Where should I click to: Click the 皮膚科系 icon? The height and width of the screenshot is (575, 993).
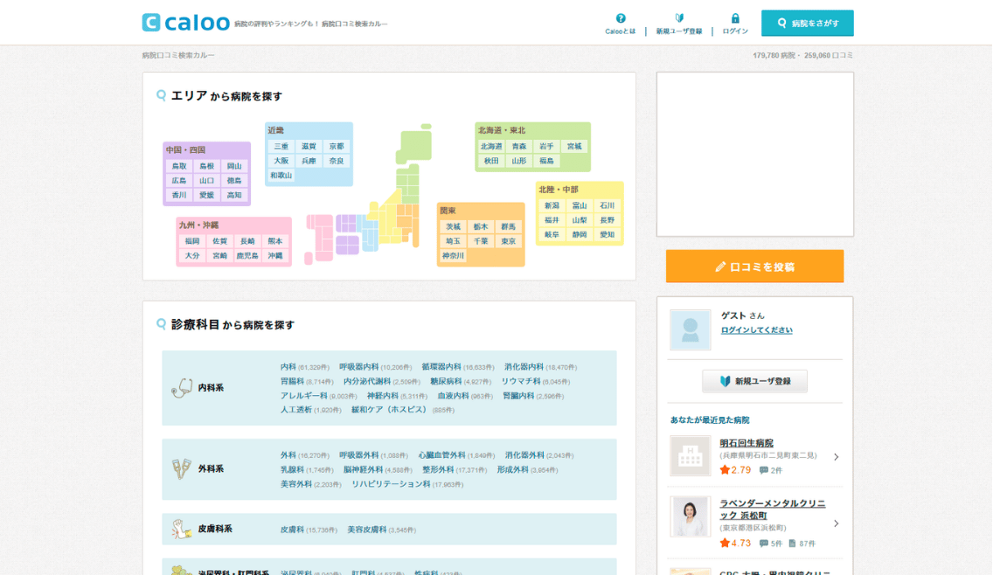point(182,529)
